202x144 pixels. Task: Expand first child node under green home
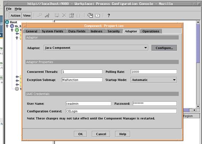coord(17,34)
